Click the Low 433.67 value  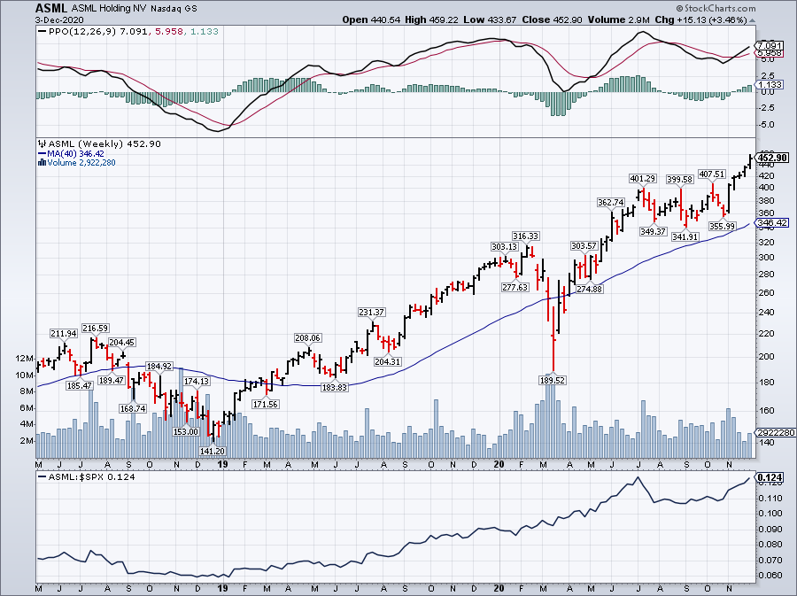tap(490, 19)
